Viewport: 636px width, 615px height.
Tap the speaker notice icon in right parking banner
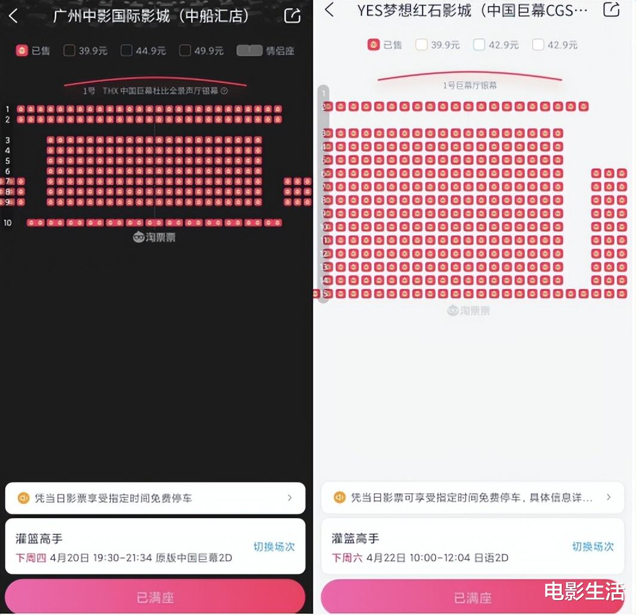339,497
